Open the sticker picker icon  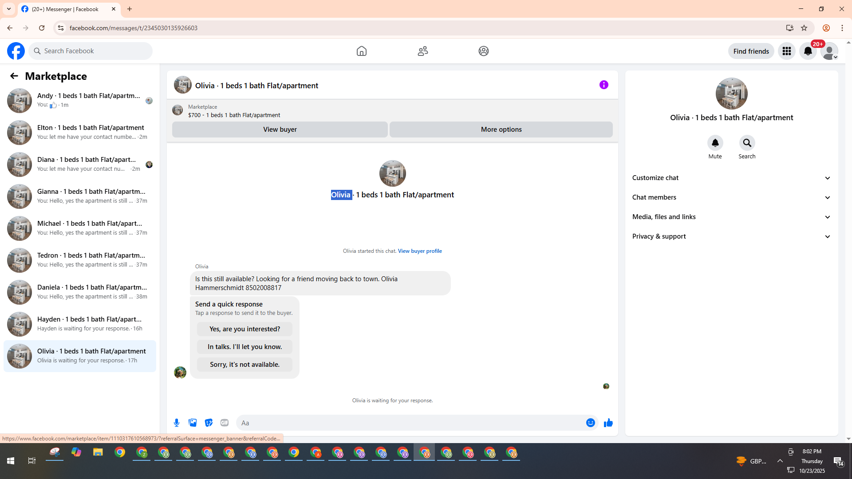(x=209, y=423)
